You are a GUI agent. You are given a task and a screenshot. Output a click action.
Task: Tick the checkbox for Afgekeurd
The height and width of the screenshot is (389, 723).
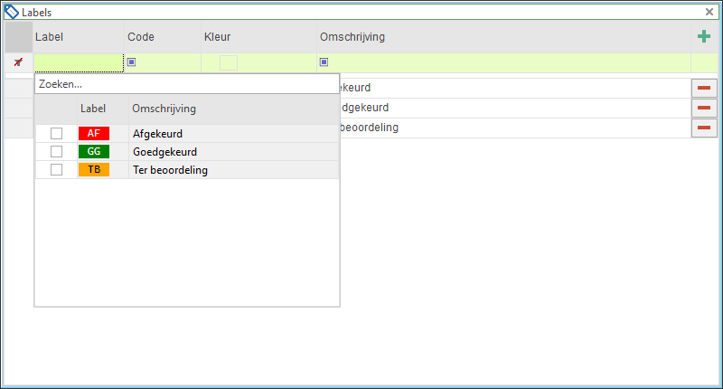(56, 133)
